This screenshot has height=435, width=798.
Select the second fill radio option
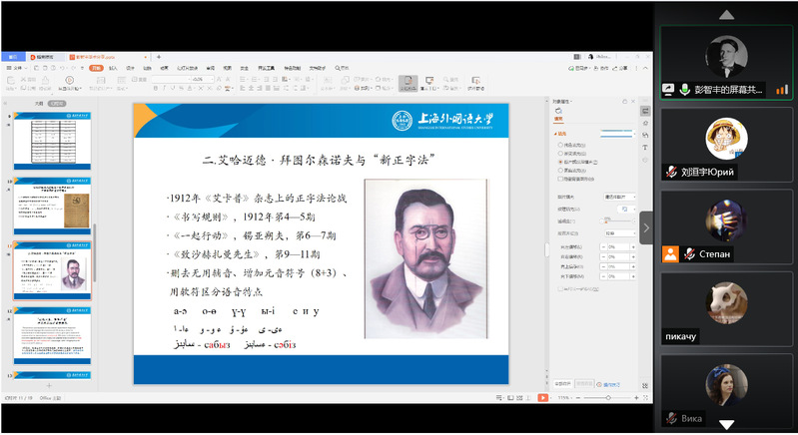point(559,153)
